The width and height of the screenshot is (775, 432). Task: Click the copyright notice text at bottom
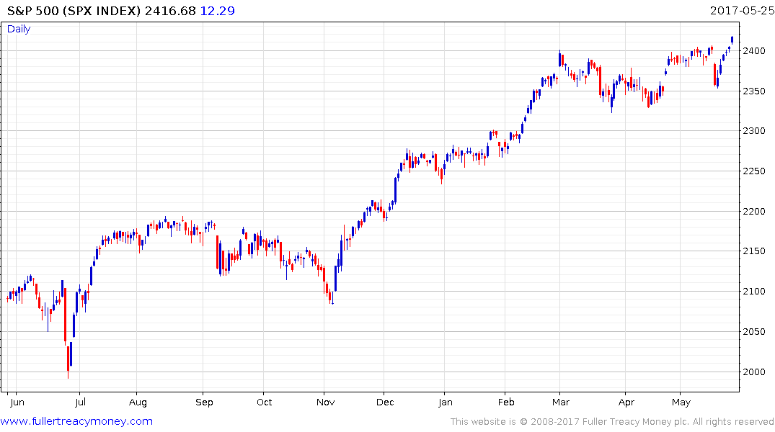click(612, 422)
